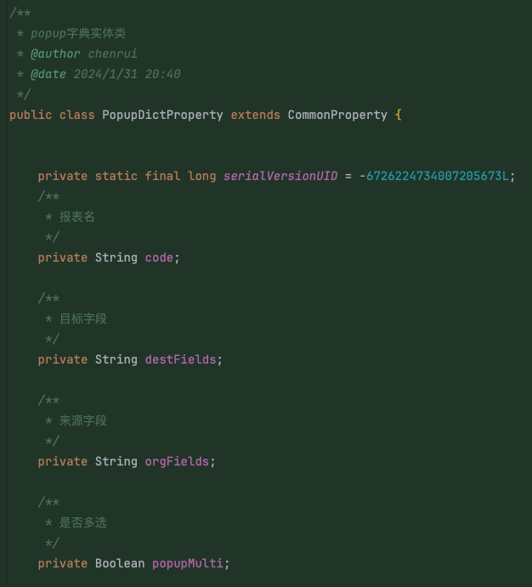This screenshot has height=587, width=532.
Task: Click the 目标字段 comment text
Action: 83,319
